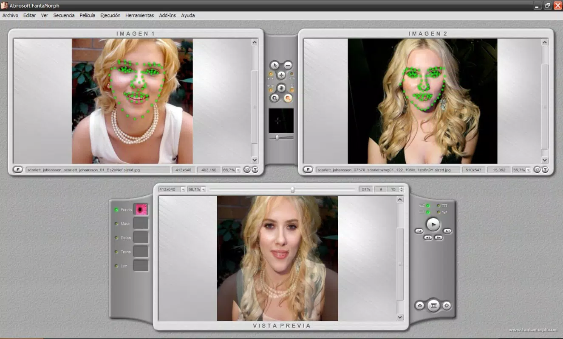Take a snapshot with the camera button
Image resolution: width=563 pixels, height=339 pixels.
[420, 306]
